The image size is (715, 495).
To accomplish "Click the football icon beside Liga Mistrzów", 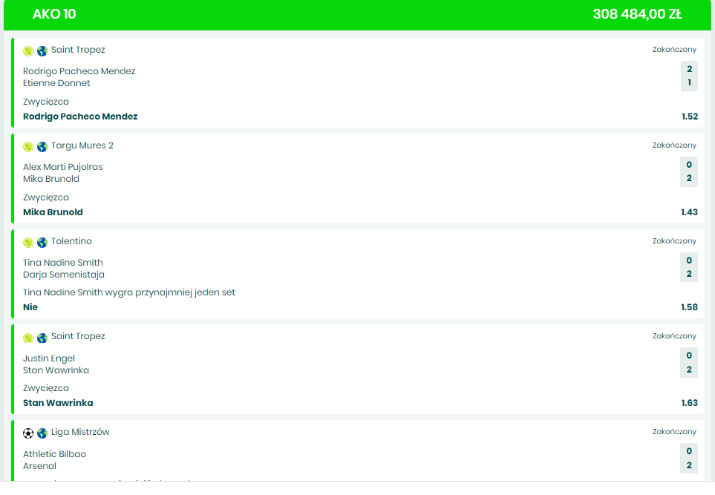I will [28, 433].
